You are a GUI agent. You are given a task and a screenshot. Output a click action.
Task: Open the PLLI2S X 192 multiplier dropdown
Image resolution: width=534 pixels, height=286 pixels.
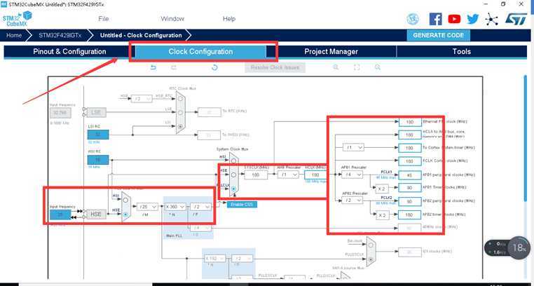pos(214,259)
